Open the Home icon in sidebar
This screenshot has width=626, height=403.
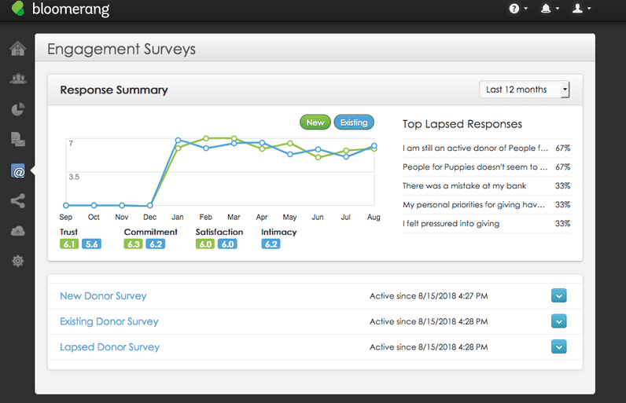(x=17, y=49)
